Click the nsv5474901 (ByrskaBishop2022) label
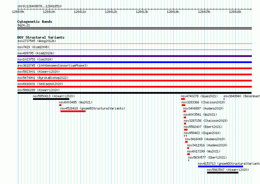The image size is (260, 184). coord(43,78)
